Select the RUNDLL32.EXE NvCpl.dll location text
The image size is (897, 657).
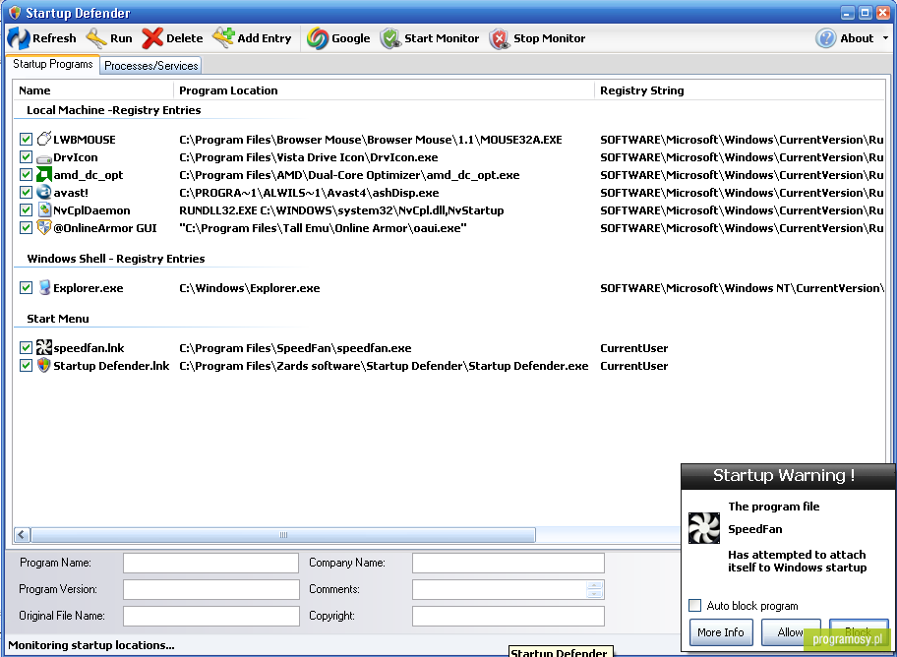tap(341, 210)
